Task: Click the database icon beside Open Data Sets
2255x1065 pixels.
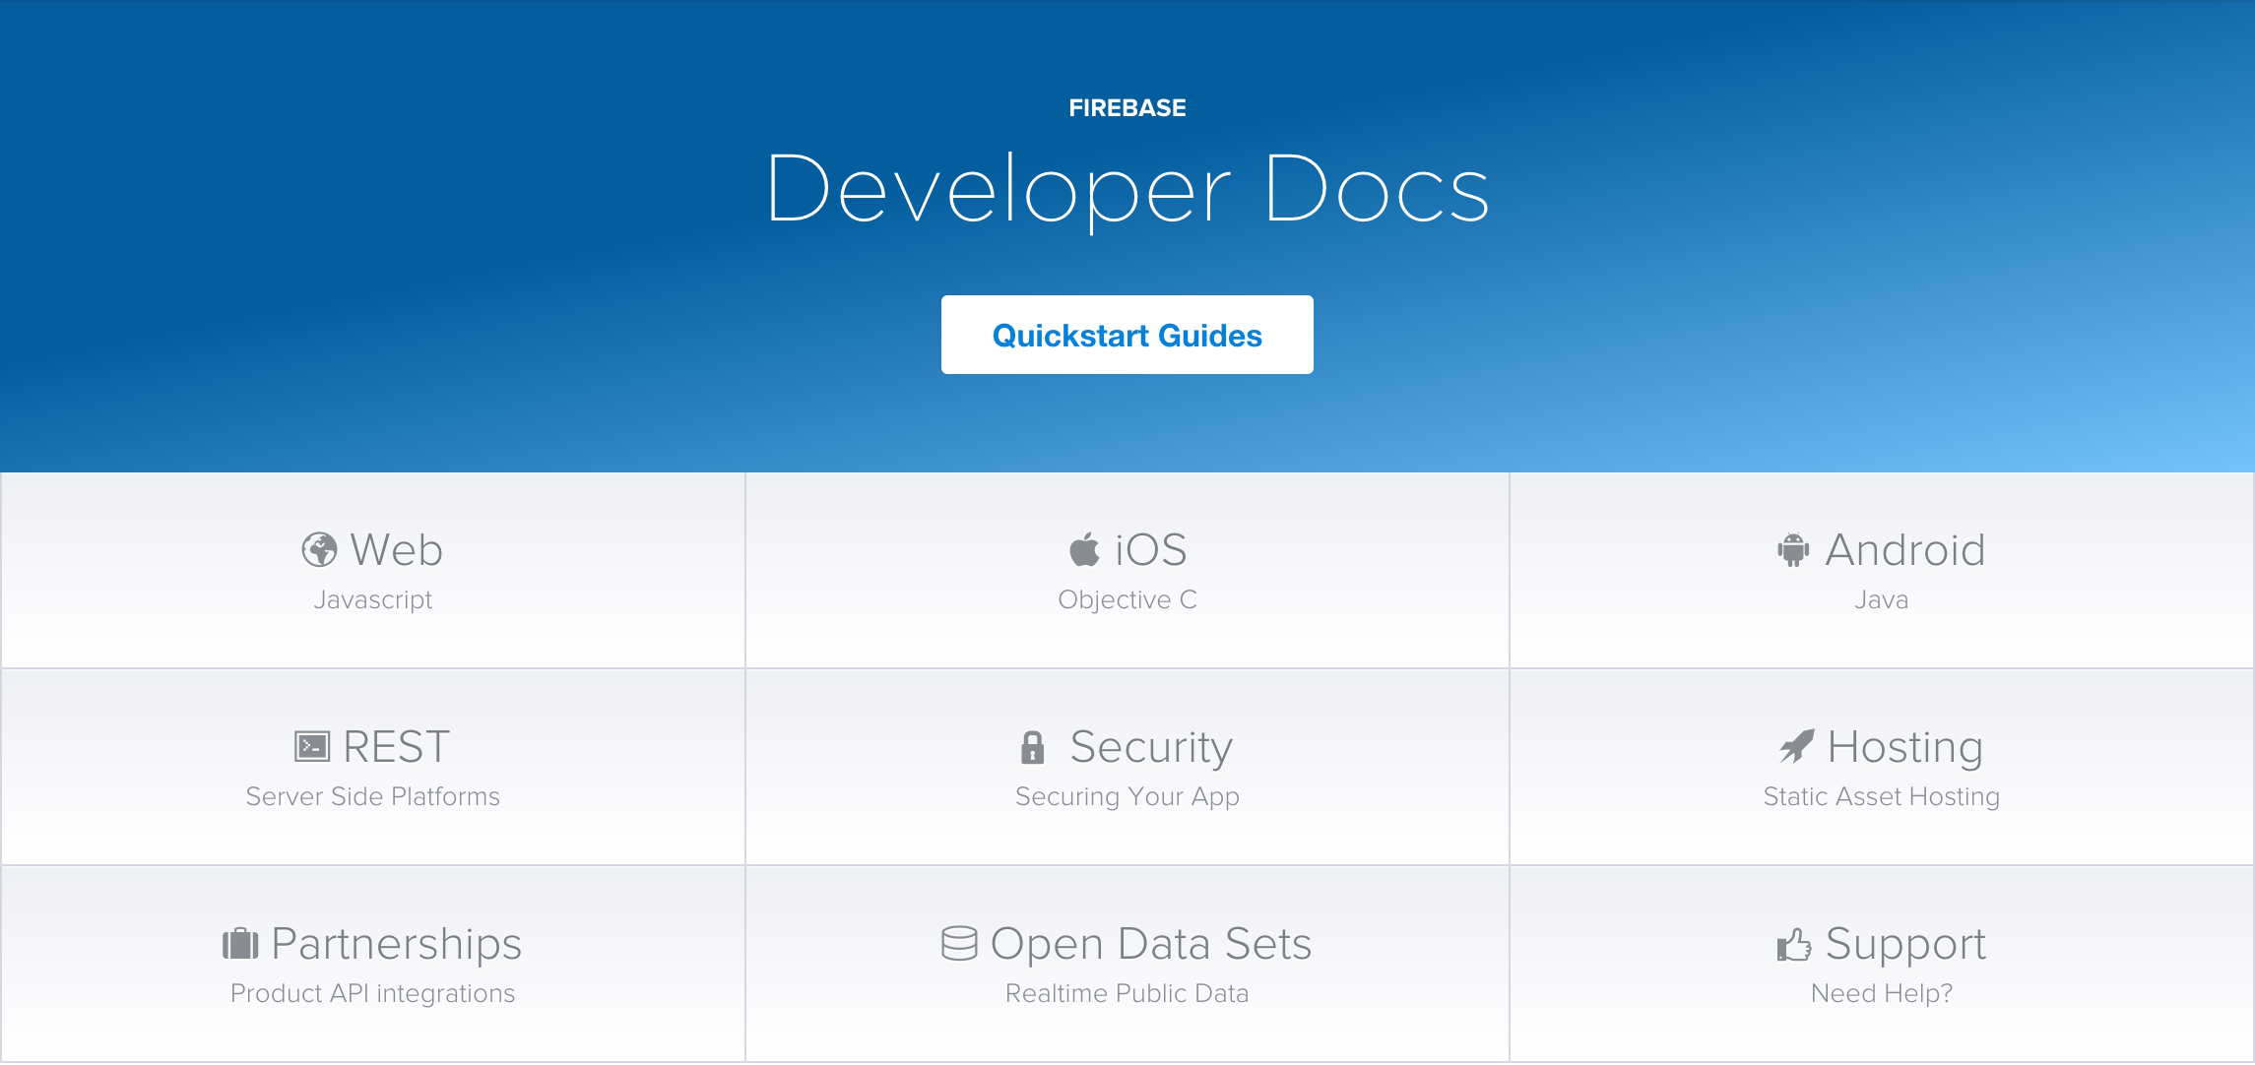Action: pyautogui.click(x=959, y=943)
